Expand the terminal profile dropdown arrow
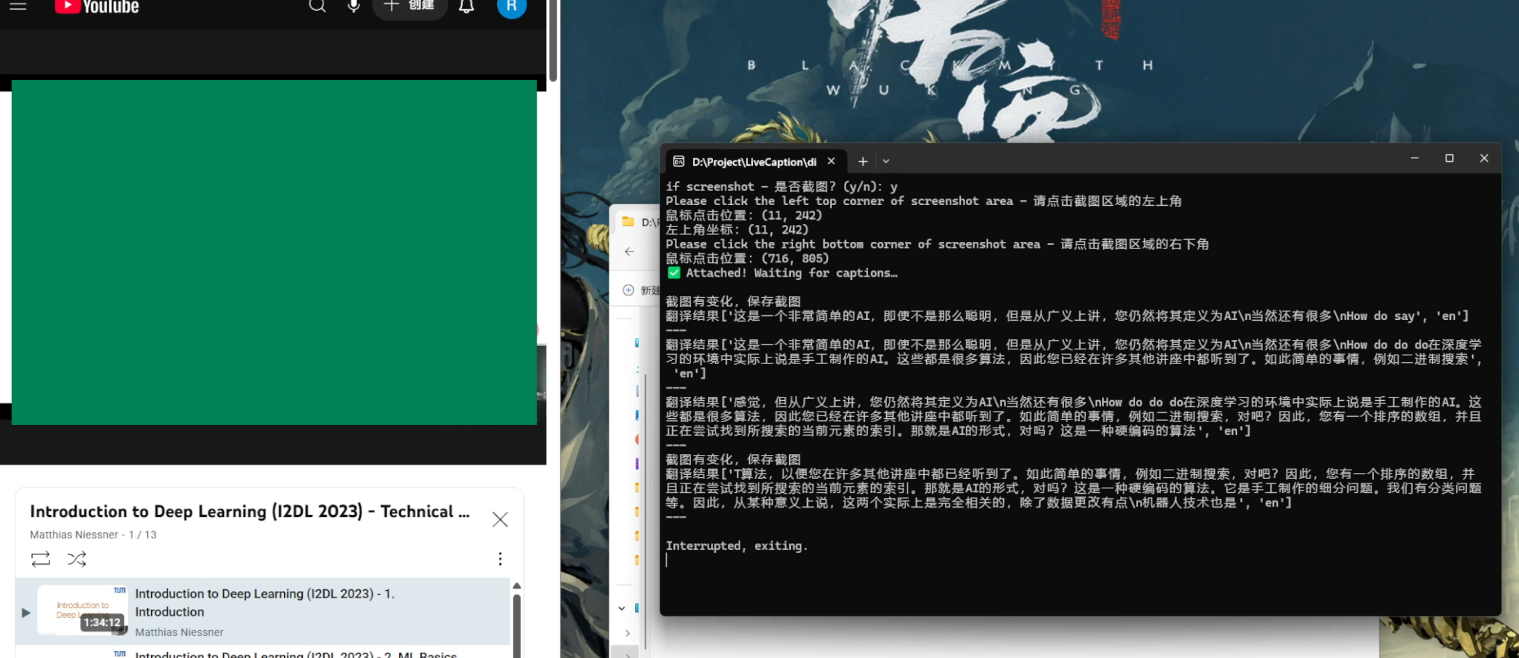Image resolution: width=1519 pixels, height=658 pixels. point(886,161)
